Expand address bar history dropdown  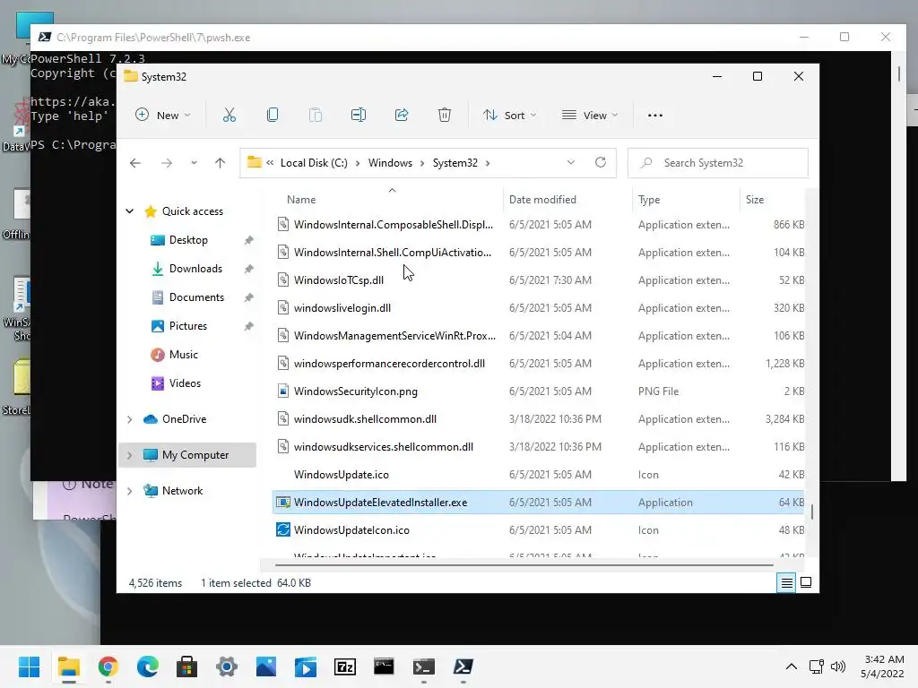point(571,163)
